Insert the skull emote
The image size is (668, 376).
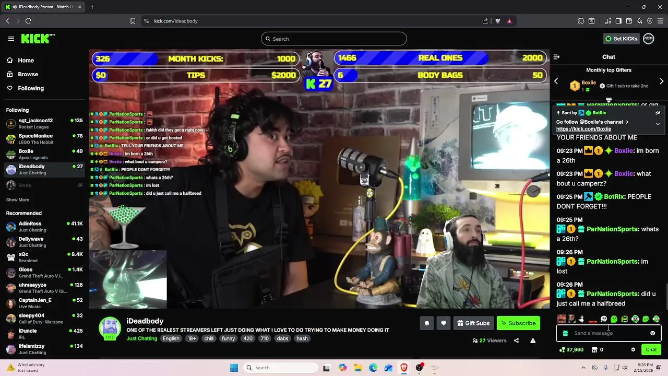pyautogui.click(x=604, y=319)
